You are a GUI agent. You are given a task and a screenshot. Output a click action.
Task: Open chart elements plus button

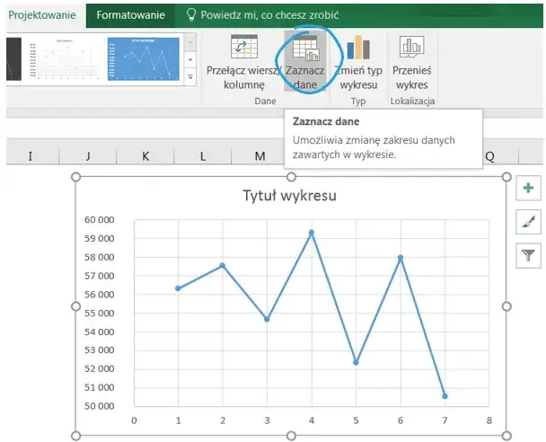pos(527,188)
